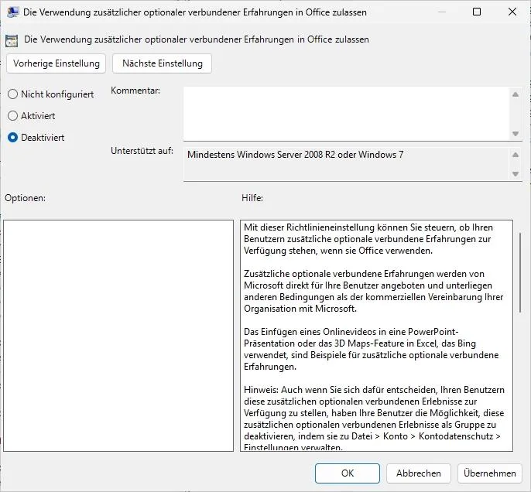The width and height of the screenshot is (531, 492).
Task: Click 'Unterstützt auf' box scroll down arrow
Action: tap(516, 175)
